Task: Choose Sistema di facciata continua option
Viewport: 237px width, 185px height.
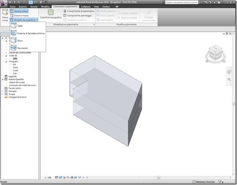Action: 28,33
